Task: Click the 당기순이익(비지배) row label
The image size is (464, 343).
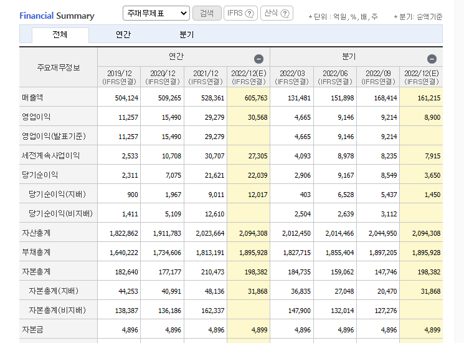Action: pos(60,213)
